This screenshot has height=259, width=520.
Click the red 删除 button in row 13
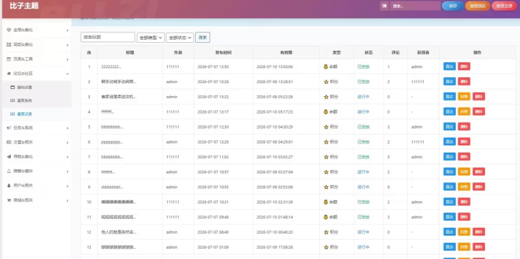(x=478, y=247)
